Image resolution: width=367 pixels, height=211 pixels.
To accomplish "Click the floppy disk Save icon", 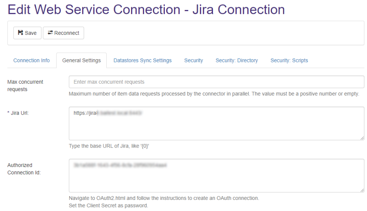I will [x=21, y=33].
